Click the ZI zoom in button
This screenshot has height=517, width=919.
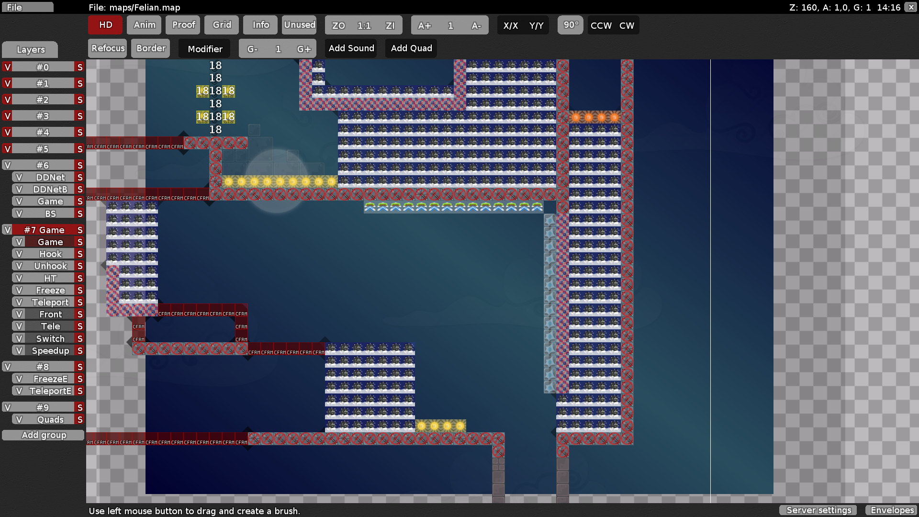click(x=390, y=25)
